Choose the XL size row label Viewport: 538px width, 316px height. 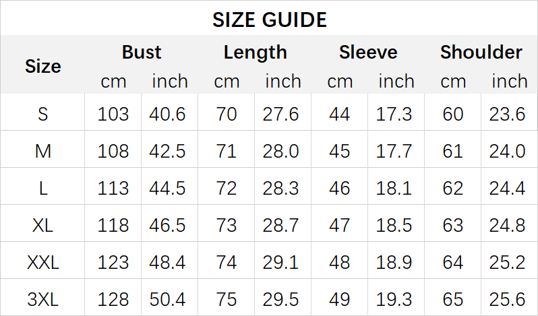(43, 225)
